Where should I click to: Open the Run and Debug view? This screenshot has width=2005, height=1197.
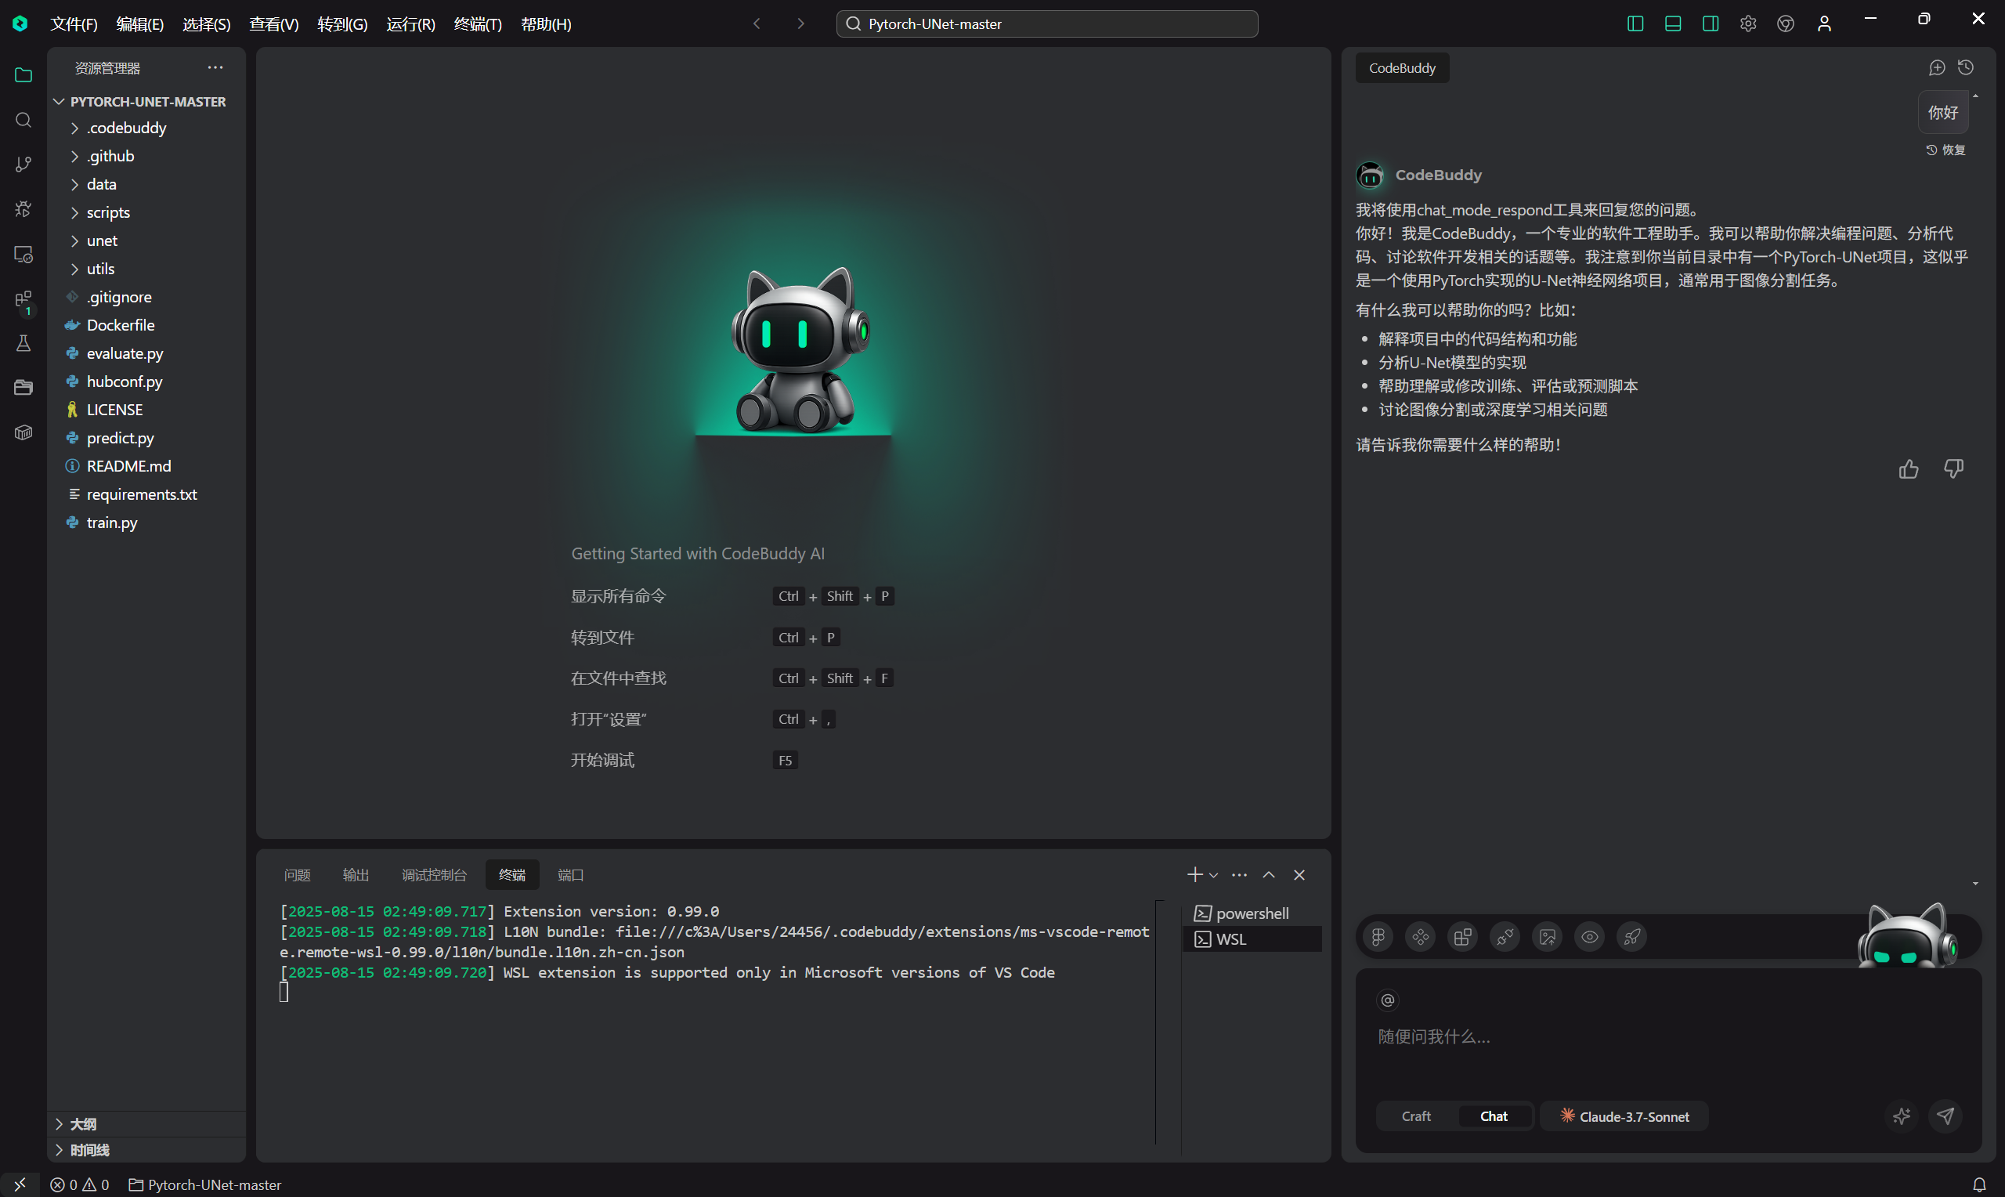point(23,209)
